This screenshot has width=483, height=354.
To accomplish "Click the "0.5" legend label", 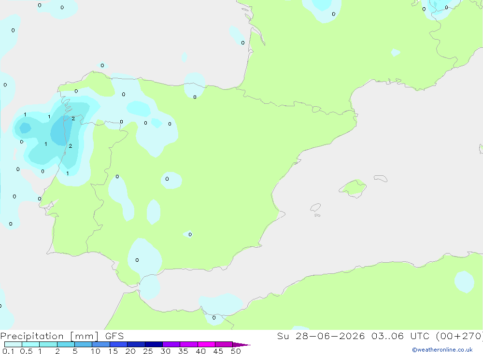I will pos(26,351).
